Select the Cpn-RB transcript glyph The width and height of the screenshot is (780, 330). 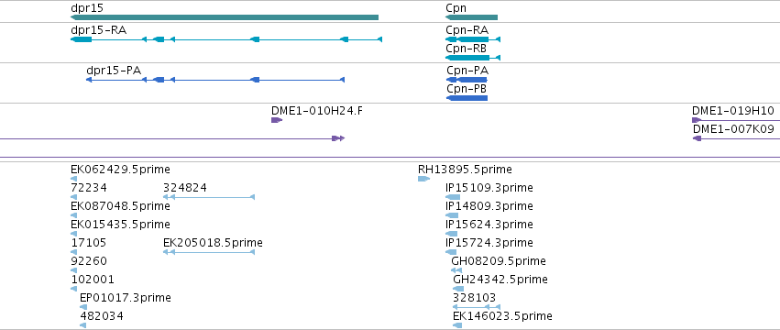click(x=473, y=58)
